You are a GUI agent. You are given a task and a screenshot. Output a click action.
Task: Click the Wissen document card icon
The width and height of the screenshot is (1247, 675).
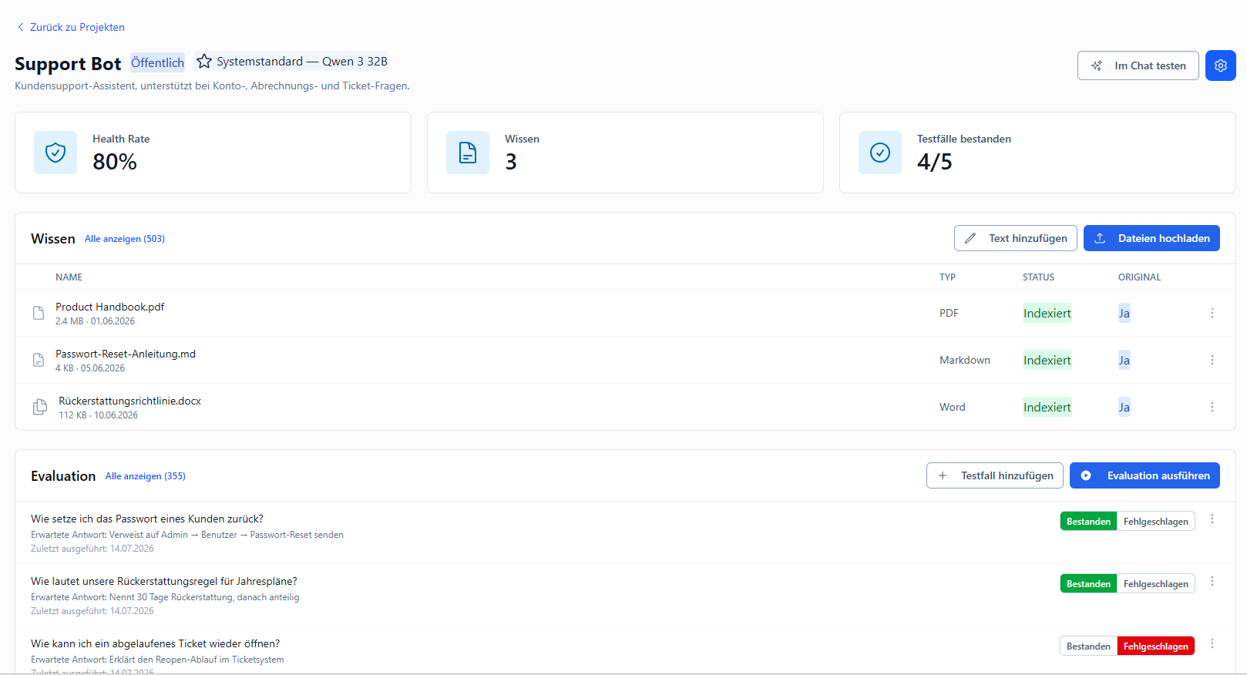468,153
